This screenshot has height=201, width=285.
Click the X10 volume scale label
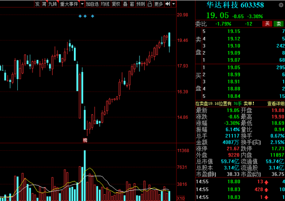tap(181, 198)
